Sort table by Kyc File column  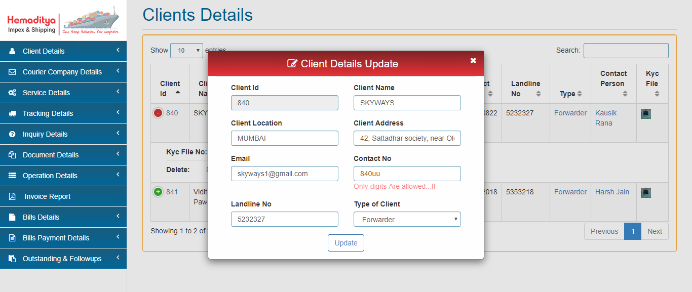pos(652,84)
